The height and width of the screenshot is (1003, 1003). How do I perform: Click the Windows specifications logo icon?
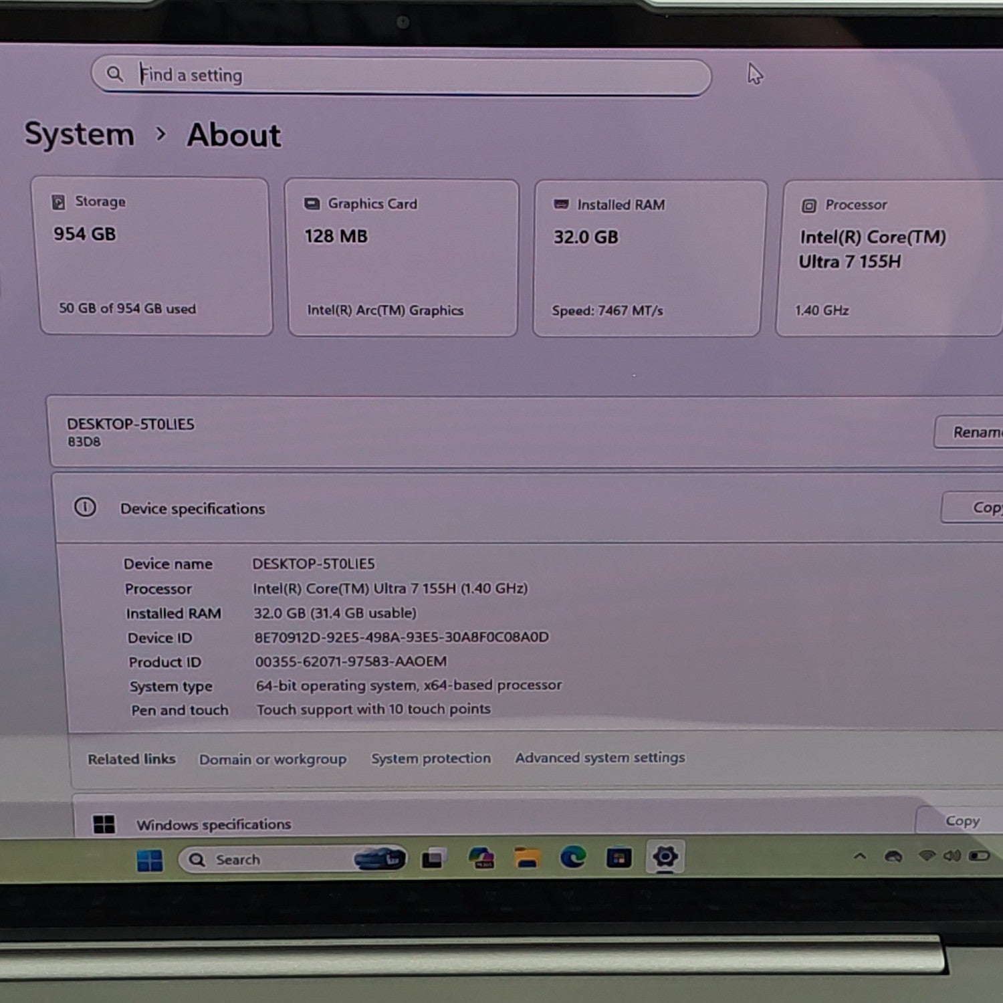pyautogui.click(x=104, y=824)
